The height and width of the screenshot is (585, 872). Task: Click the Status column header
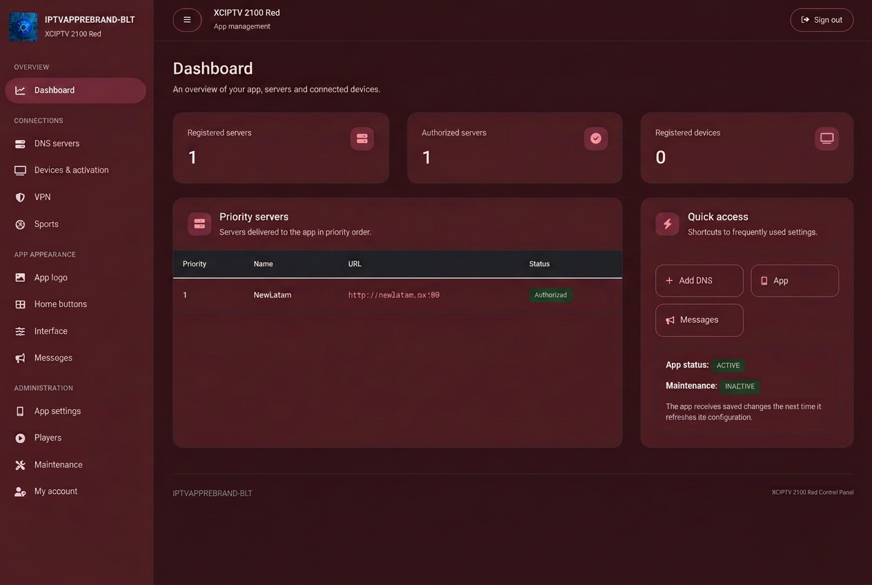pos(539,264)
